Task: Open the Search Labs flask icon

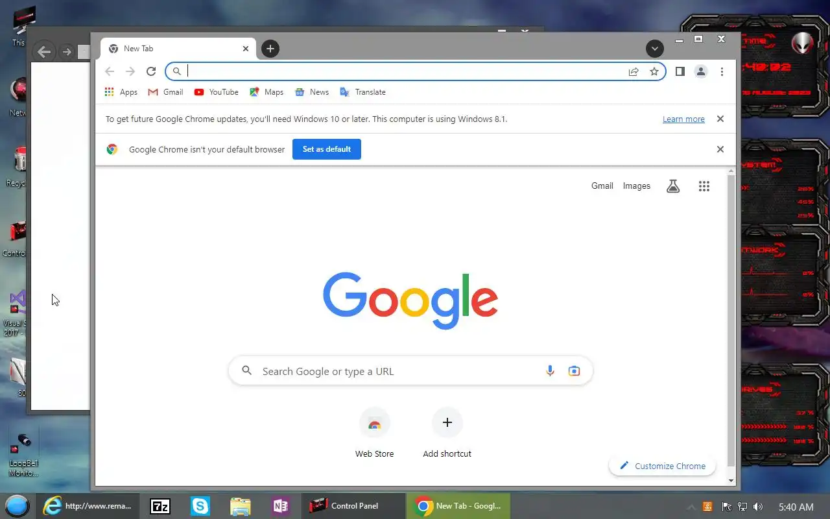Action: coord(673,186)
